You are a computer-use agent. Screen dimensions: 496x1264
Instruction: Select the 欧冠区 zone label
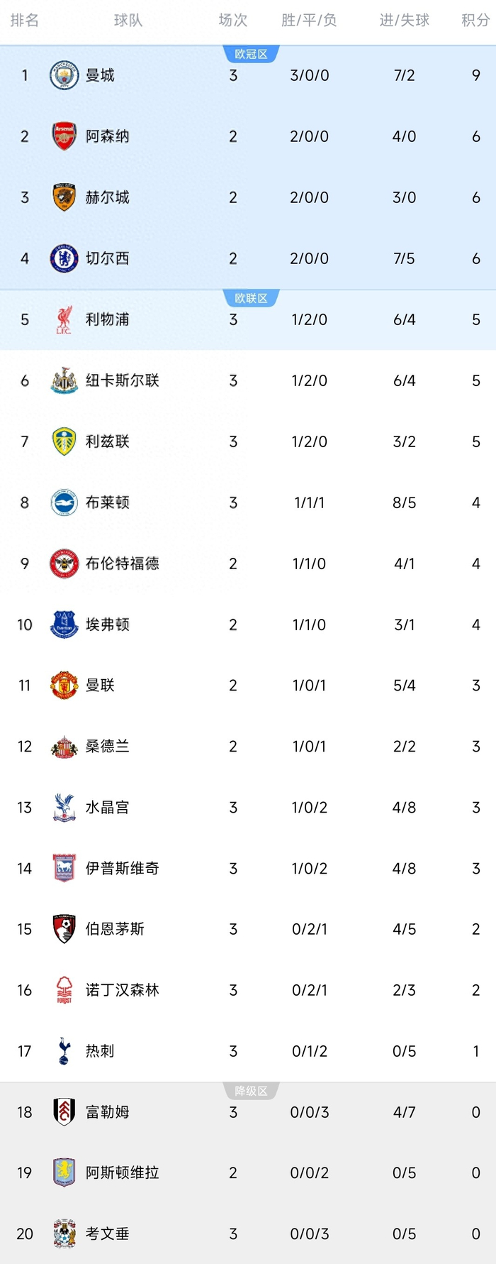252,54
